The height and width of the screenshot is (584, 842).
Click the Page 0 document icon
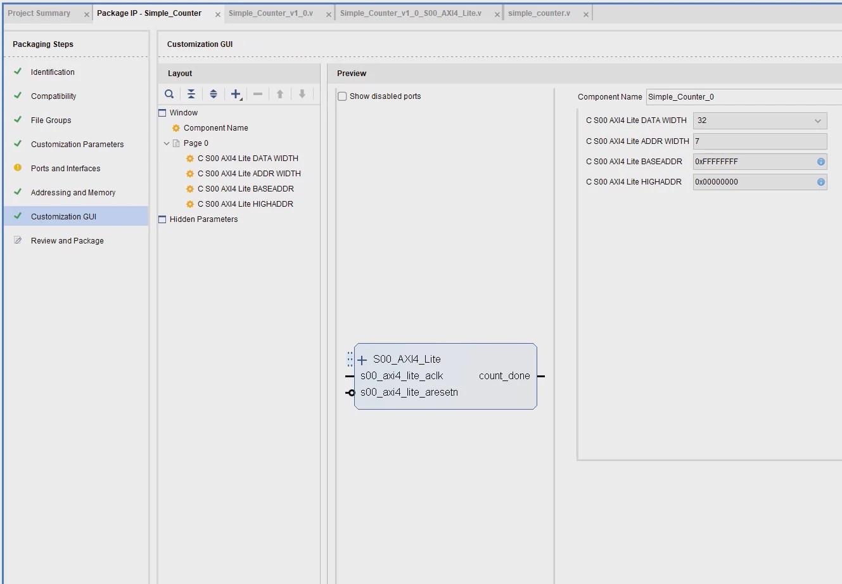(x=176, y=143)
